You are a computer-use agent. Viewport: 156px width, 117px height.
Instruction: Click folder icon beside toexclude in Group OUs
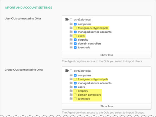[71, 98]
